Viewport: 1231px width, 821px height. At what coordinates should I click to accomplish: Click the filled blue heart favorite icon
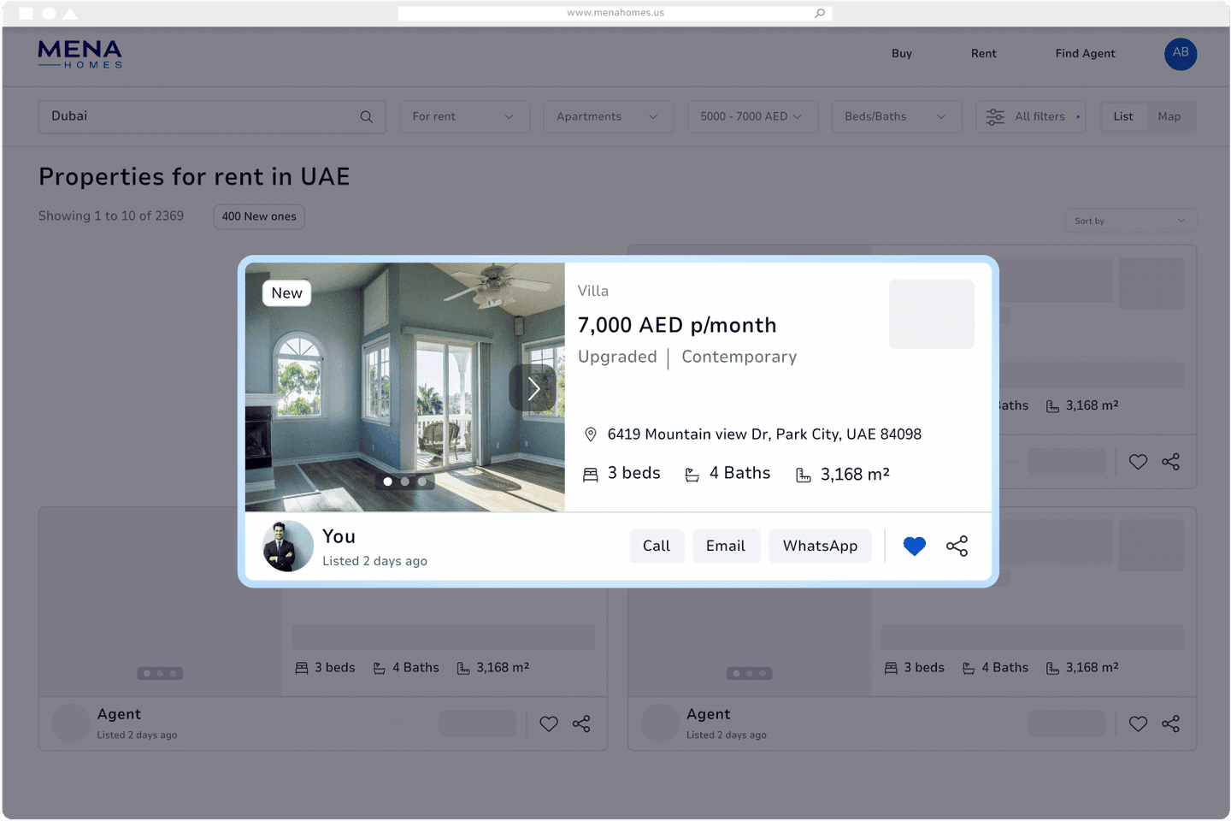tap(914, 546)
